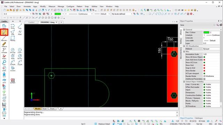223x125 pixels.
Task: Open the Utilities menu
Action: [x=94, y=7]
